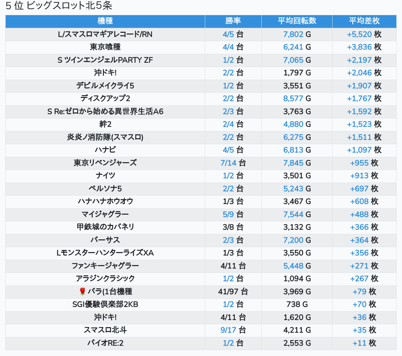This screenshot has width=402, height=356.
Task: Open the L/スマスロマギアレコード/RN row
Action: tap(105, 34)
